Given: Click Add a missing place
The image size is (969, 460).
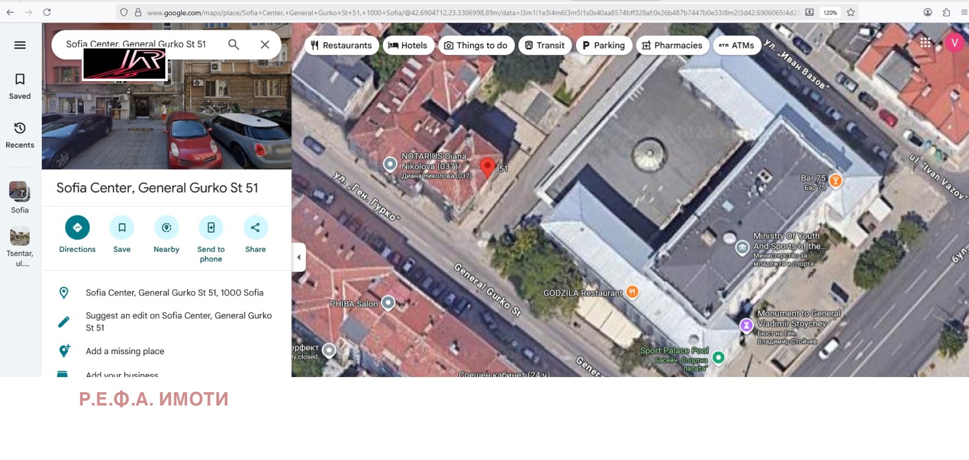Looking at the screenshot, I should (x=125, y=351).
